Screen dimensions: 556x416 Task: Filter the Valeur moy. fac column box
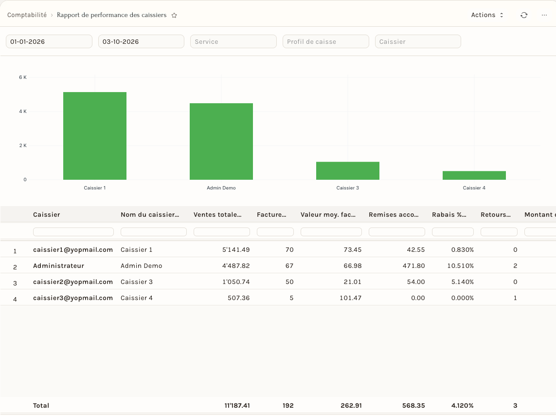tap(331, 232)
